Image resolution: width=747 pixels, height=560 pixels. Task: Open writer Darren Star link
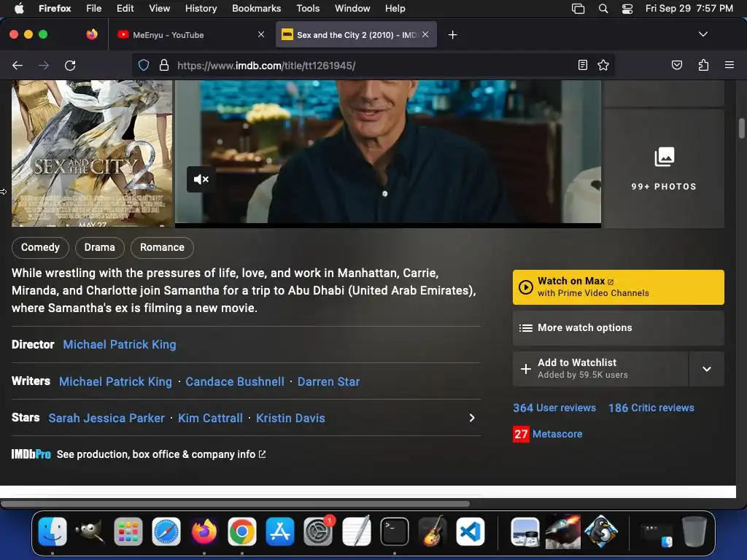click(x=329, y=381)
